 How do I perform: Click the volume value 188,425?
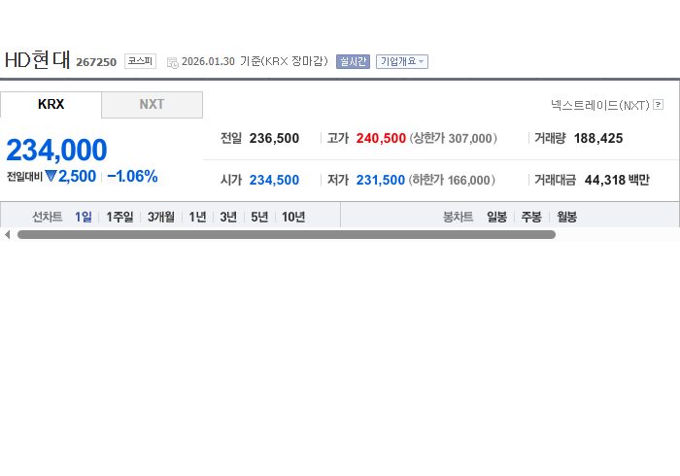click(598, 138)
